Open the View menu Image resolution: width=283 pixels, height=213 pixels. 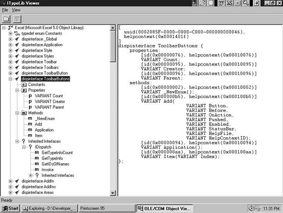pos(16,10)
